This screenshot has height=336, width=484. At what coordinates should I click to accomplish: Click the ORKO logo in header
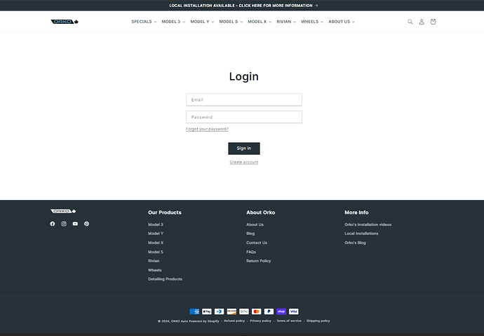[x=65, y=22]
